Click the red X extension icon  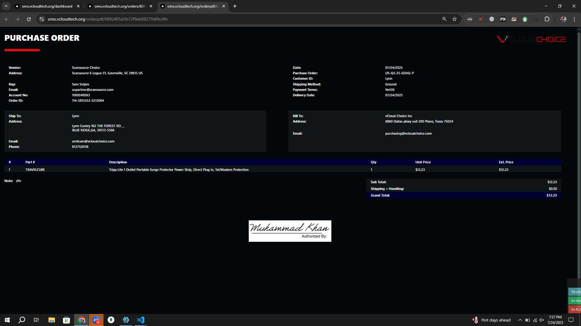pos(481,19)
